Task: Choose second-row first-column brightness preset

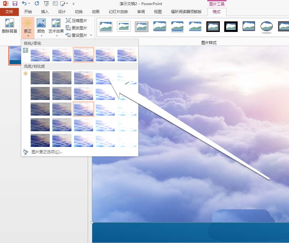Action: coord(40,94)
